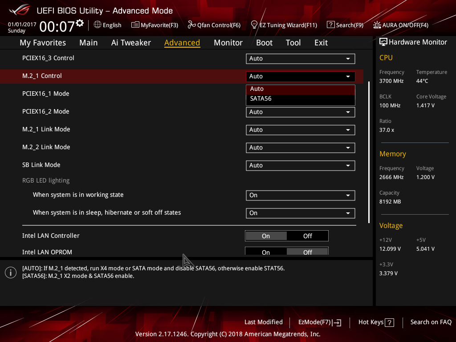Open sleep/hibernate RGB LED dropdown
The image size is (456, 342).
(300, 213)
